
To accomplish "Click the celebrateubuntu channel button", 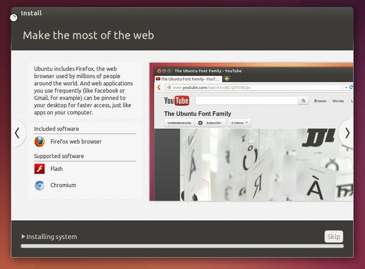I will 179,123.
